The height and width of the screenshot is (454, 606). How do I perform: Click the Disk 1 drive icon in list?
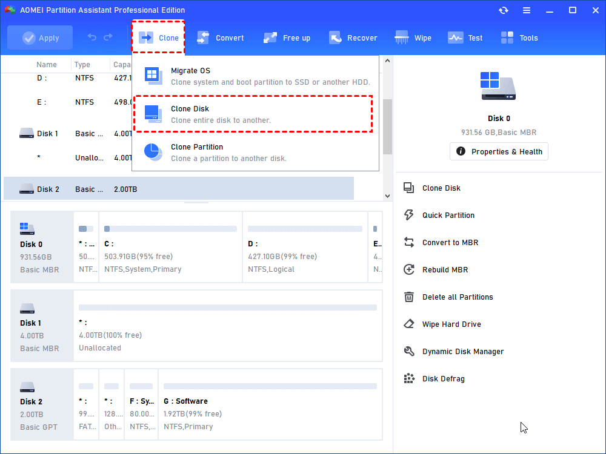point(26,133)
